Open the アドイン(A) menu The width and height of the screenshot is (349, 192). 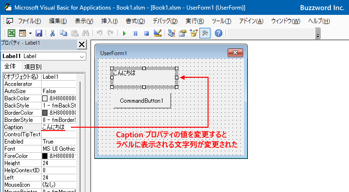251,21
